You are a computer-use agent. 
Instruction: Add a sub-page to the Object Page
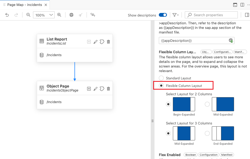click(x=89, y=89)
